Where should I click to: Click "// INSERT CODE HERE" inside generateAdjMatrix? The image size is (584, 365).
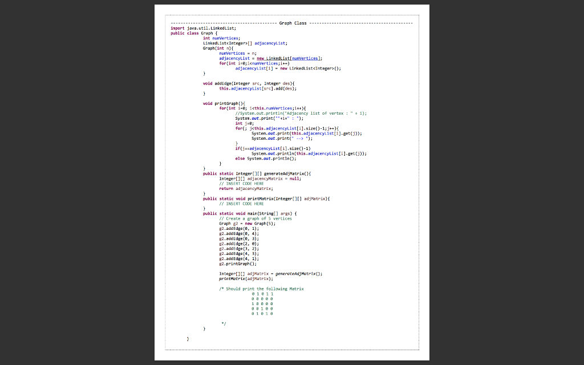pyautogui.click(x=241, y=184)
